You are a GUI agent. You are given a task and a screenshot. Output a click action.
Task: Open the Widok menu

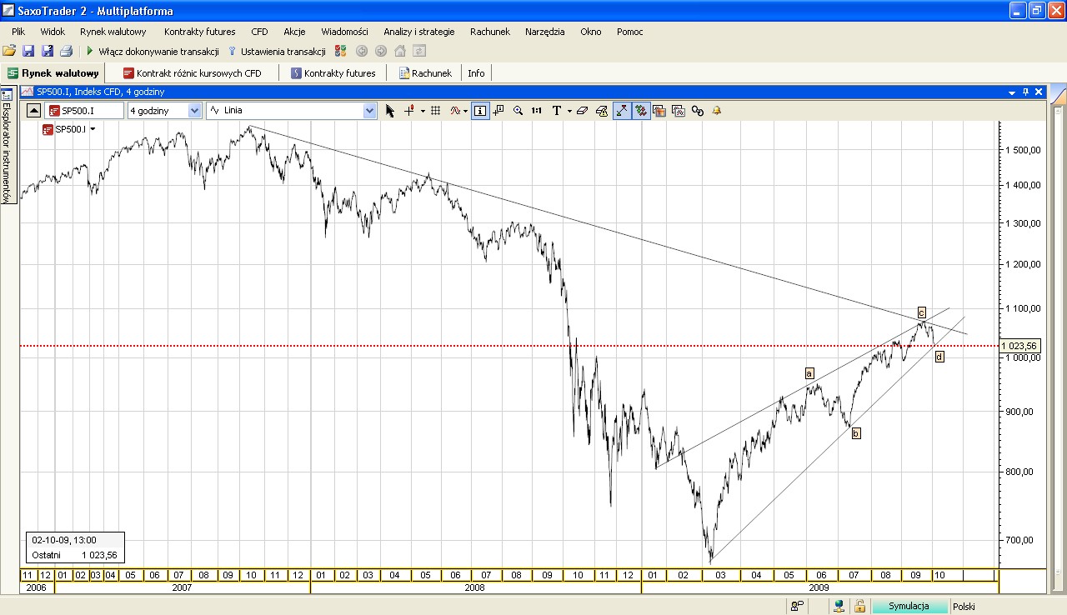53,32
